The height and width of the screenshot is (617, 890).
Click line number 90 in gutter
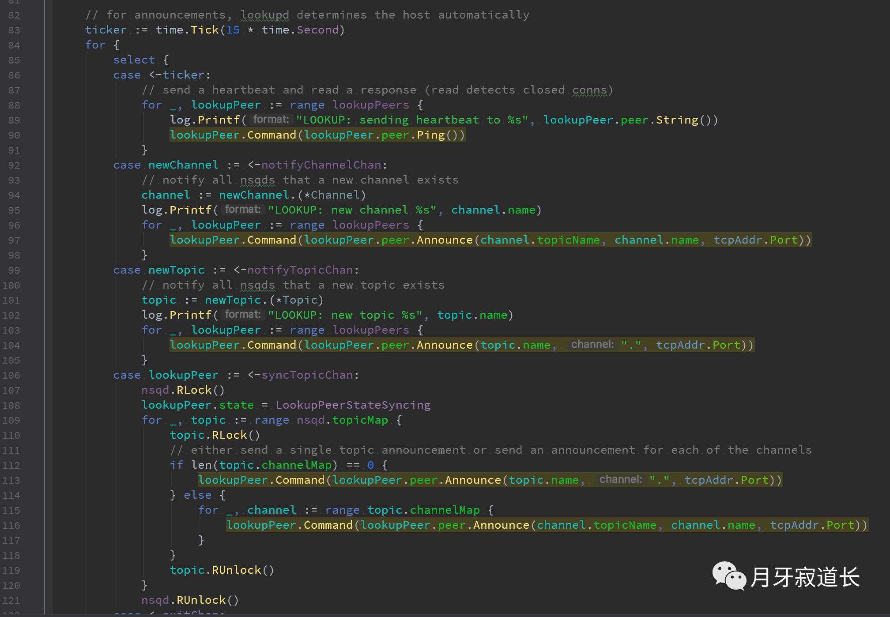point(14,135)
